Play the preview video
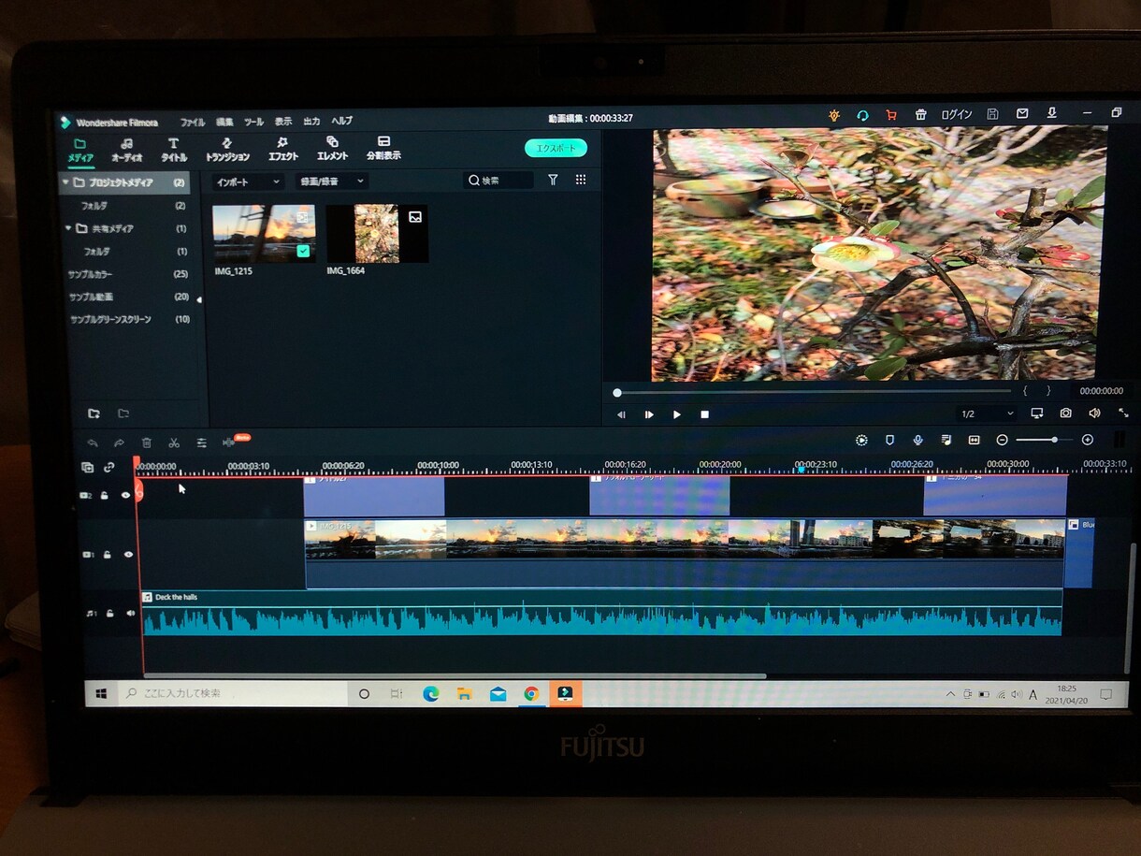Viewport: 1141px width, 856px height. click(x=677, y=414)
